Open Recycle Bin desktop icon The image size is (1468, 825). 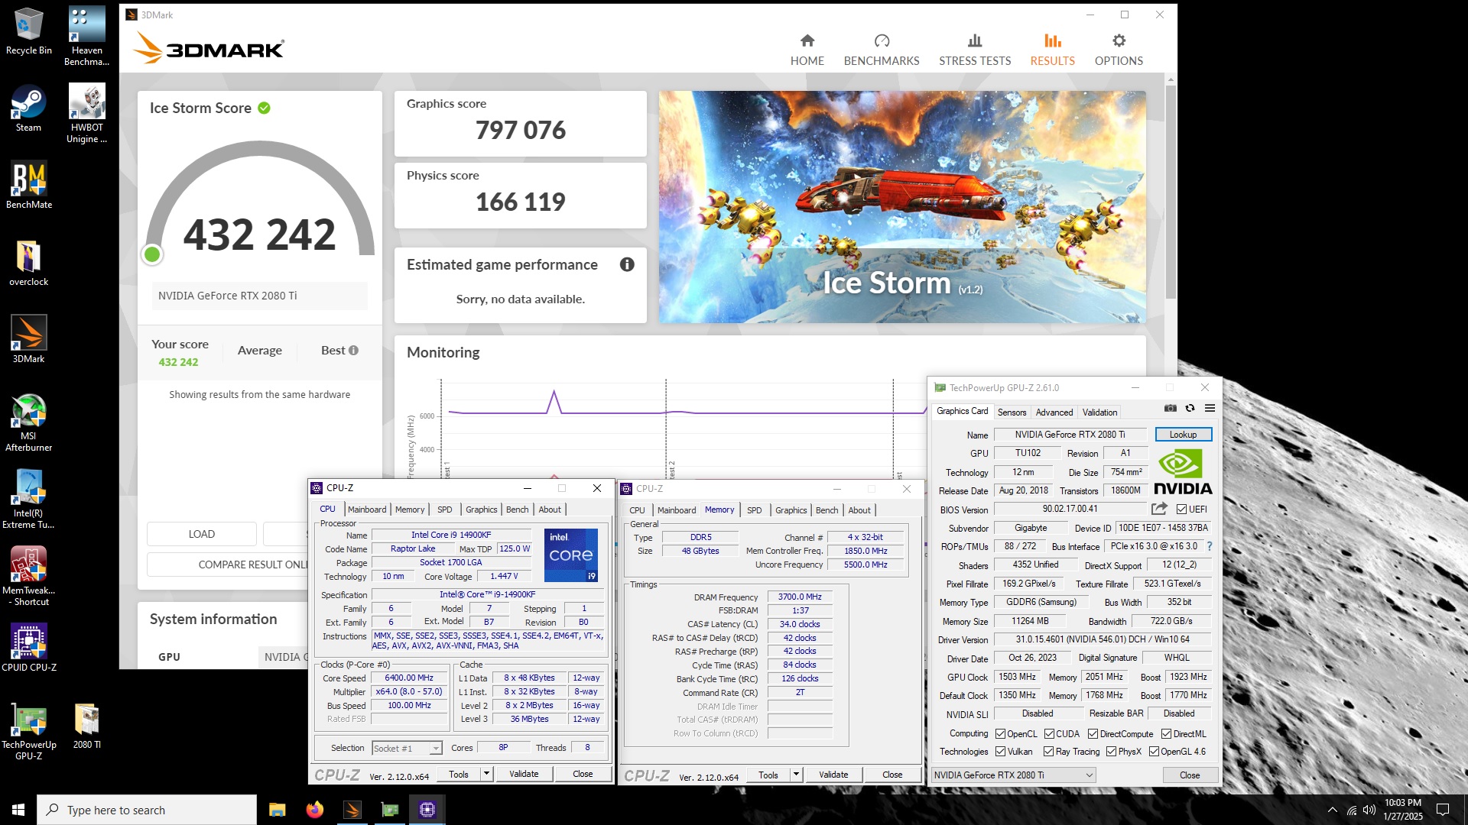click(x=29, y=31)
